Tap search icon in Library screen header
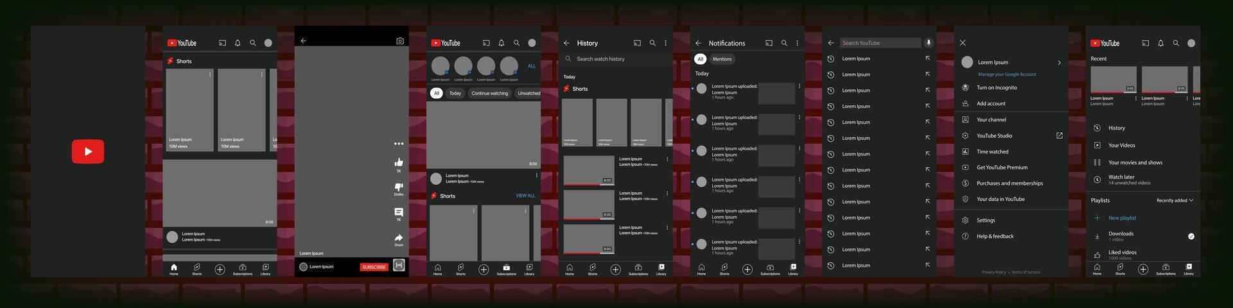 1176,43
